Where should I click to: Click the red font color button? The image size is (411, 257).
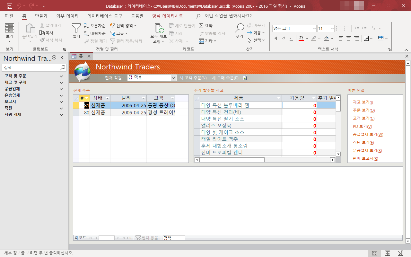[301, 39]
